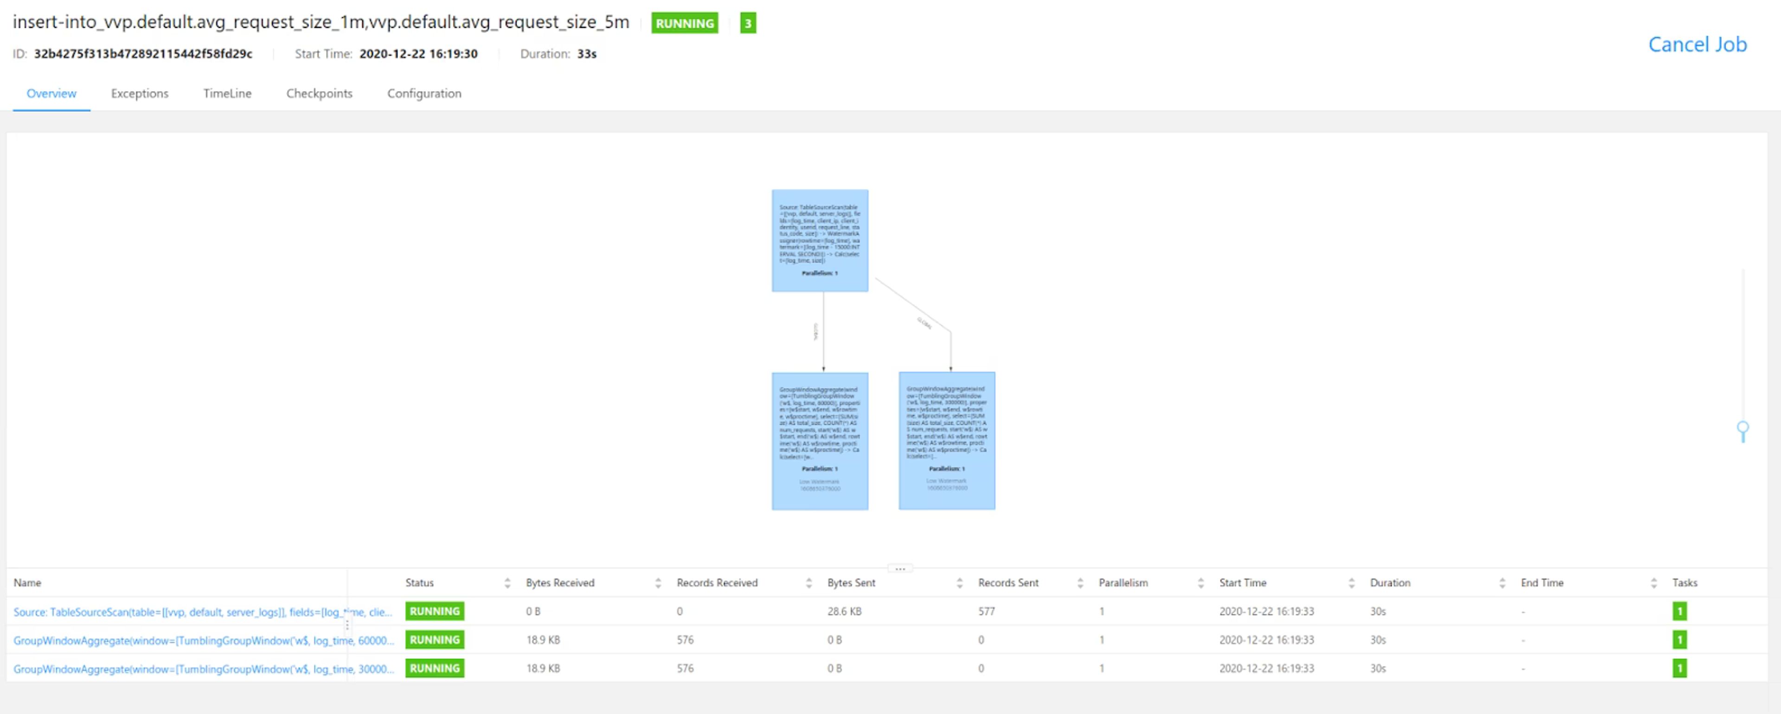Click tasks badge in Source TableSourceScan row
The height and width of the screenshot is (714, 1781).
pyautogui.click(x=1679, y=611)
